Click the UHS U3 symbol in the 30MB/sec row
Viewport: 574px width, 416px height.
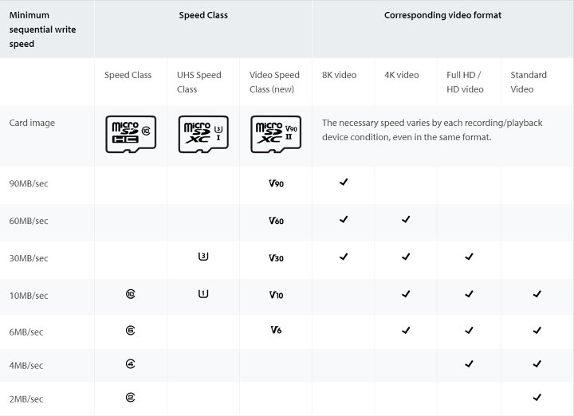point(202,257)
